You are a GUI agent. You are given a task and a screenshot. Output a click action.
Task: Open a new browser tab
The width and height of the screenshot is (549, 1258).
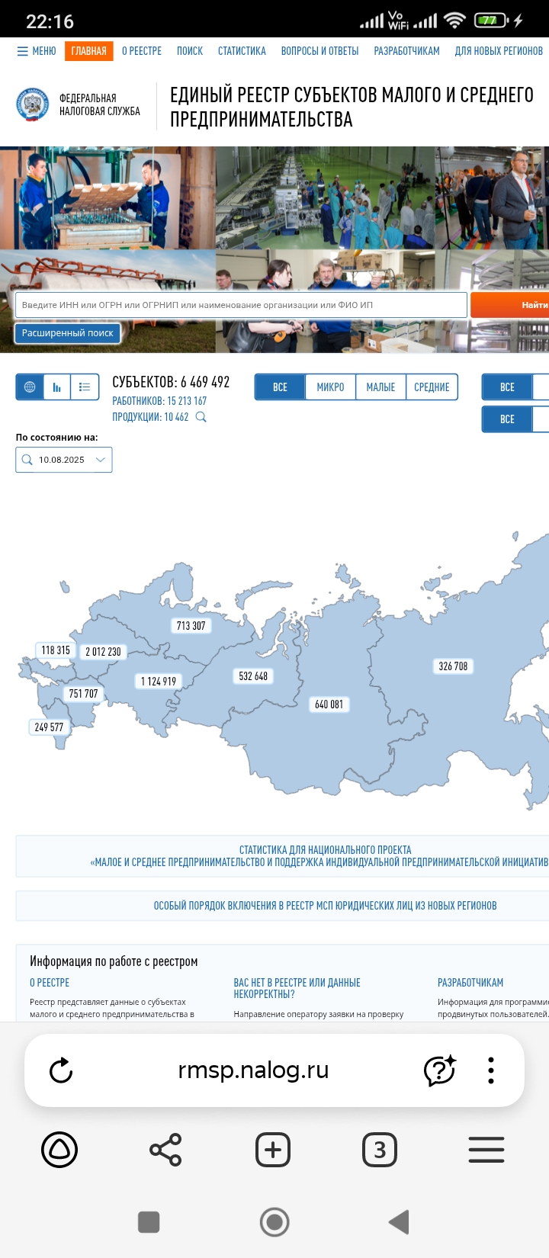pyautogui.click(x=273, y=1150)
